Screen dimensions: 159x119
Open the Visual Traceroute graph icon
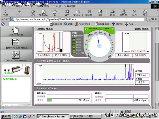tap(16, 55)
